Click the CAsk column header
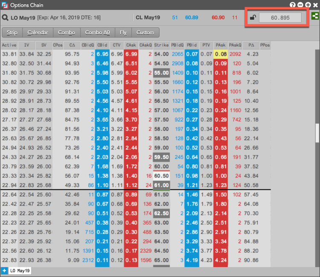 coord(131,45)
